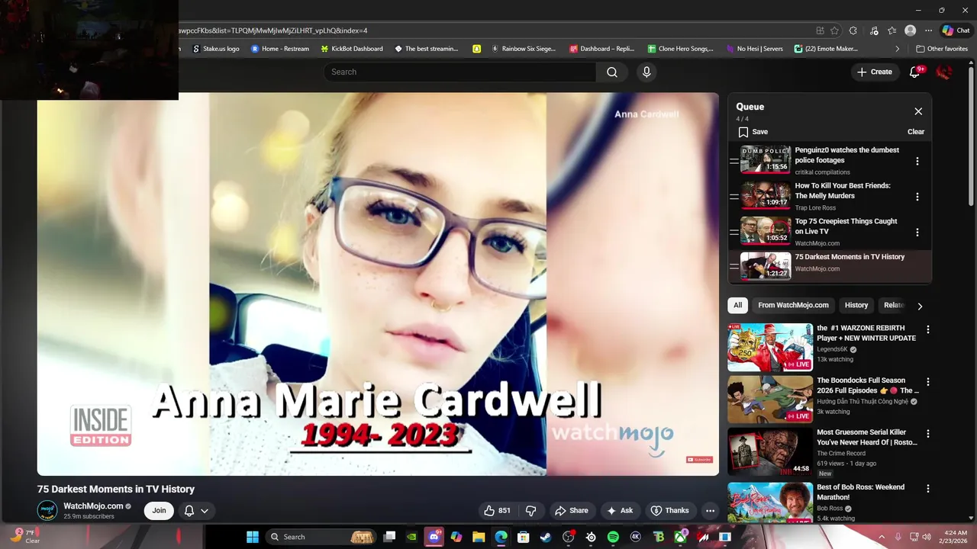This screenshot has height=549, width=977.
Task: Open Copilot Chat button in browser
Action: click(x=956, y=30)
